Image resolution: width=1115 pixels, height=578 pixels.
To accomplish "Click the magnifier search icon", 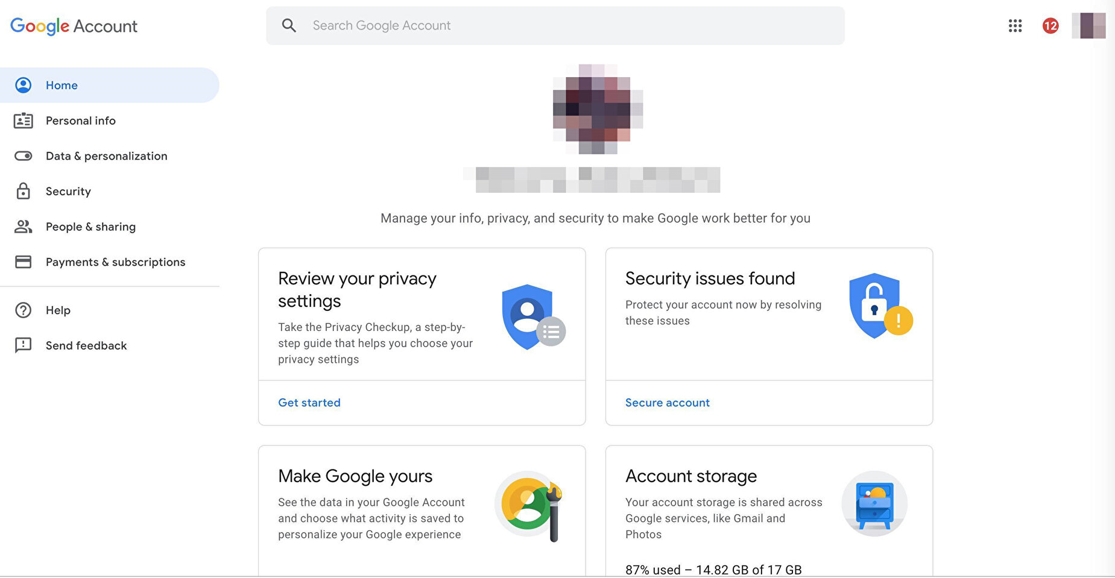I will coord(289,25).
